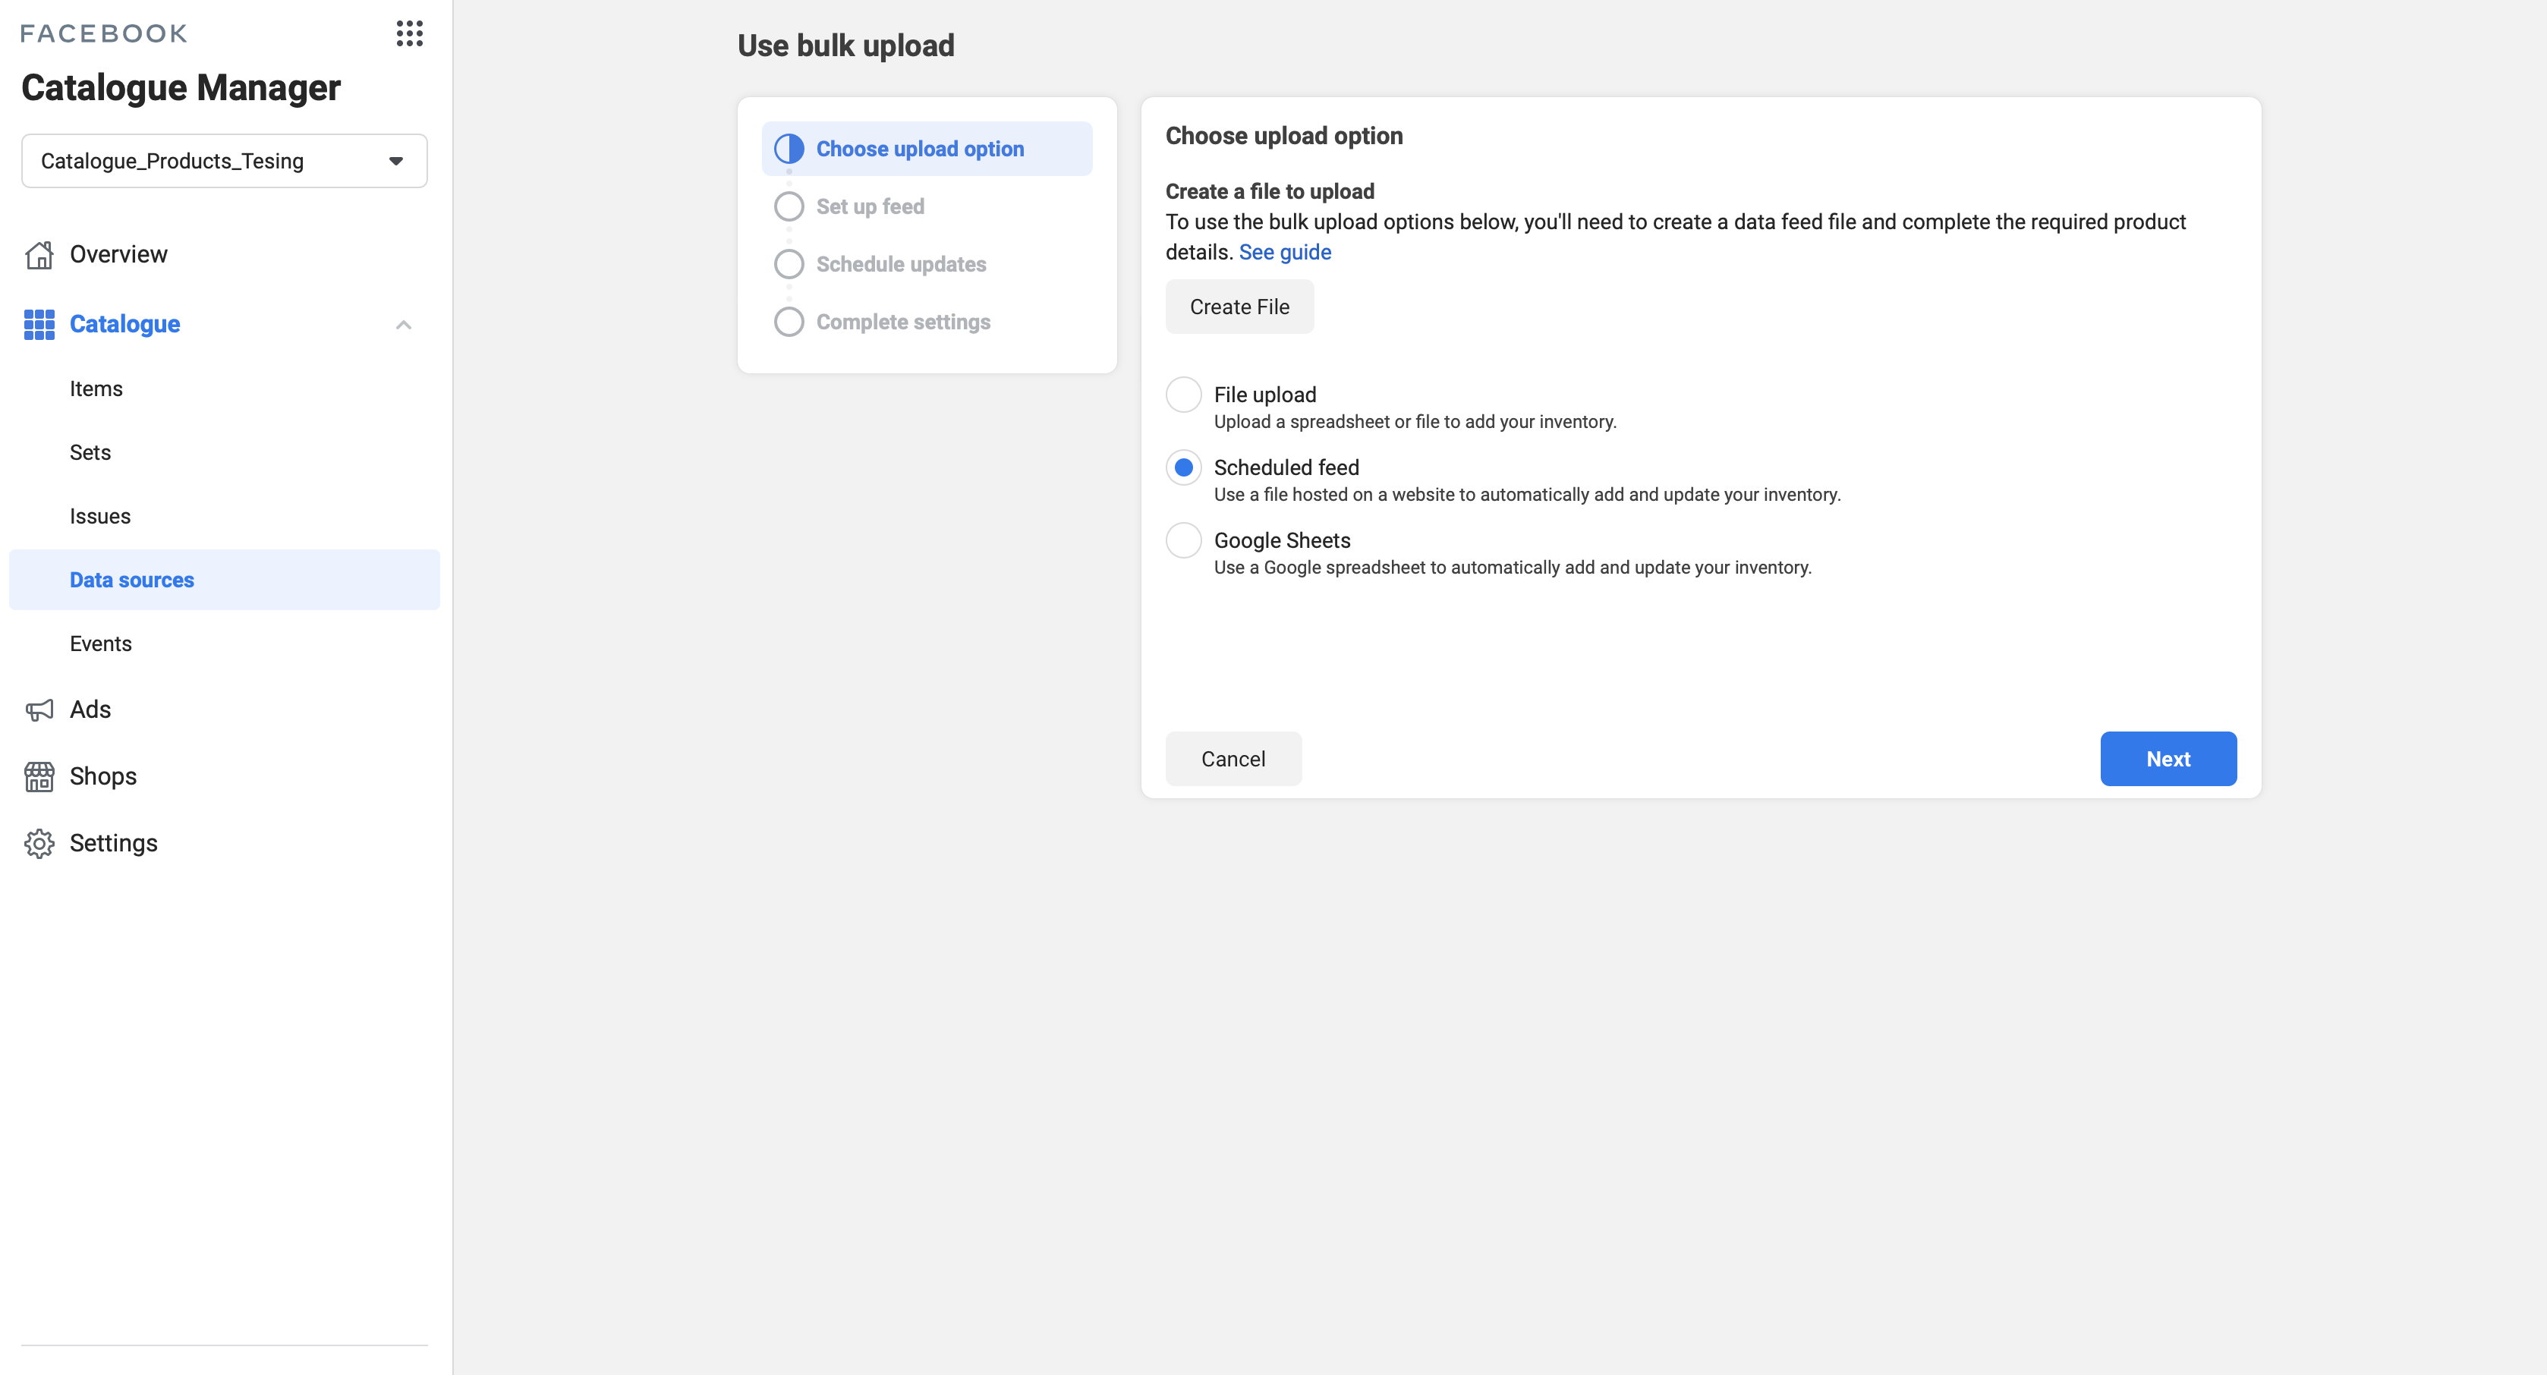Click the Choose upload option step indicator

(920, 148)
